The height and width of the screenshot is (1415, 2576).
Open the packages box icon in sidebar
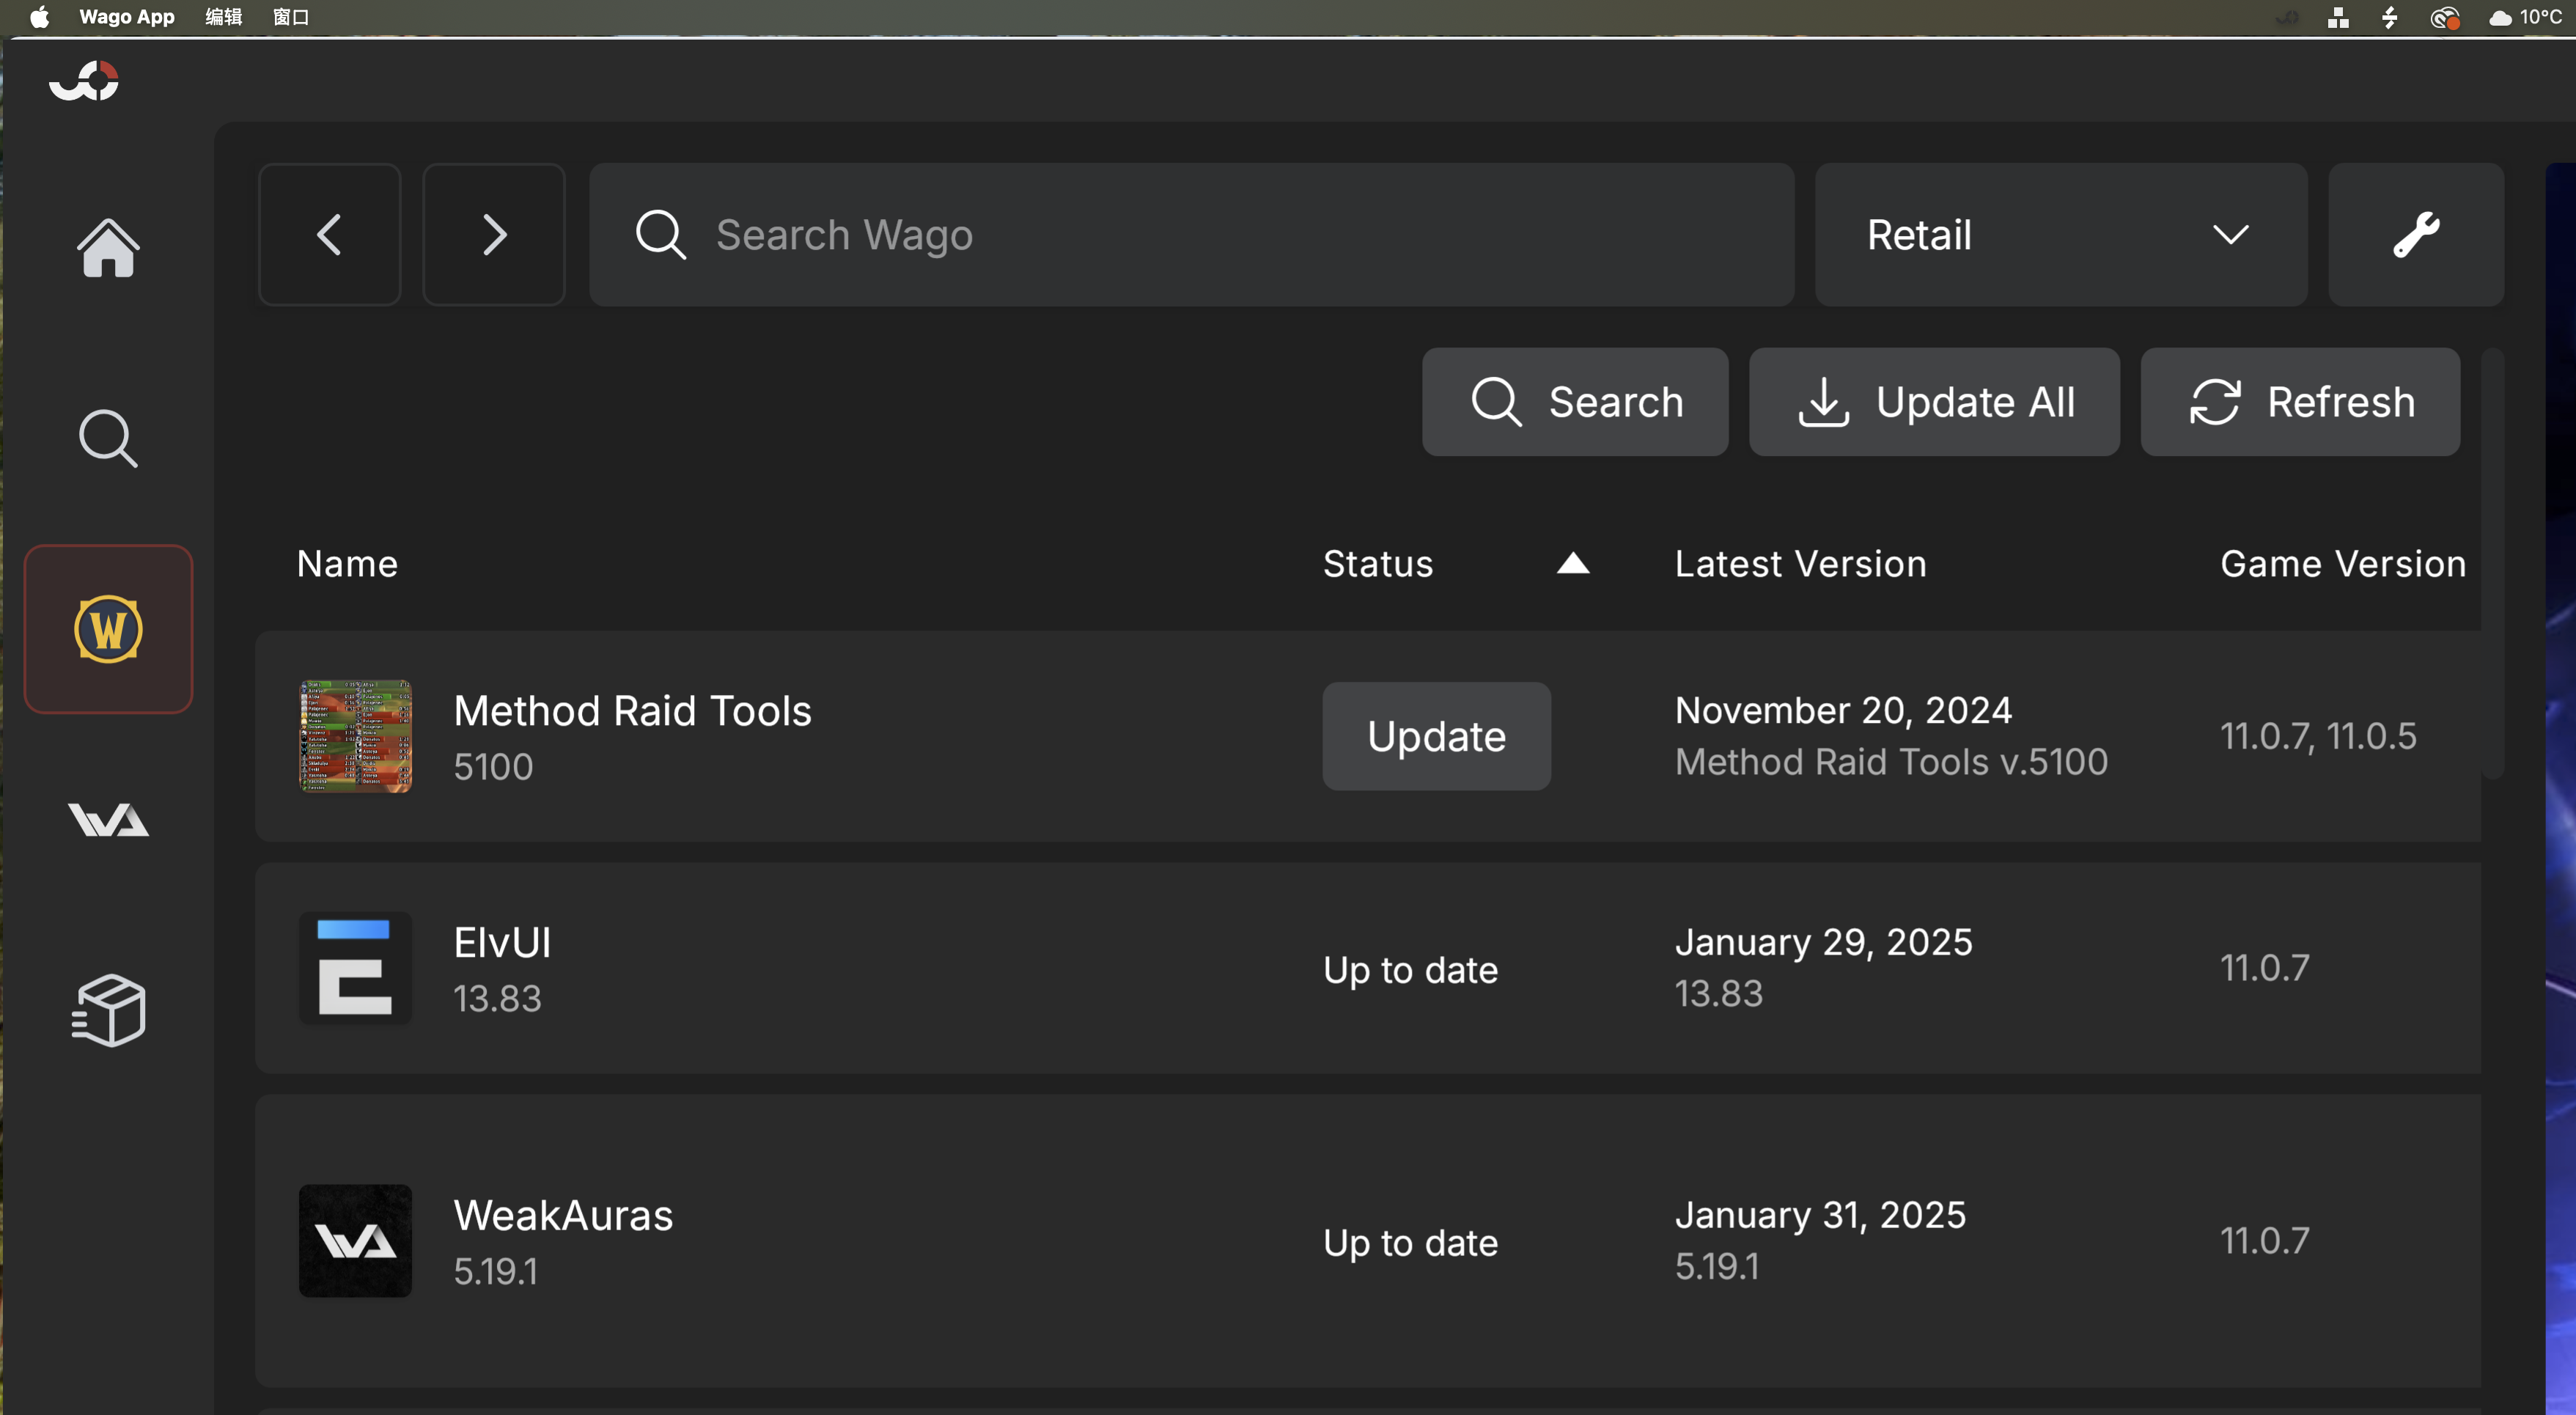[108, 1010]
